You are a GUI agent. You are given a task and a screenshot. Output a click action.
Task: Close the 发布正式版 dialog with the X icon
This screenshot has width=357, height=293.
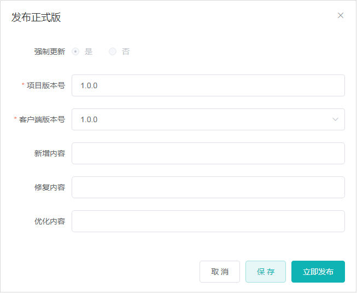tap(341, 15)
